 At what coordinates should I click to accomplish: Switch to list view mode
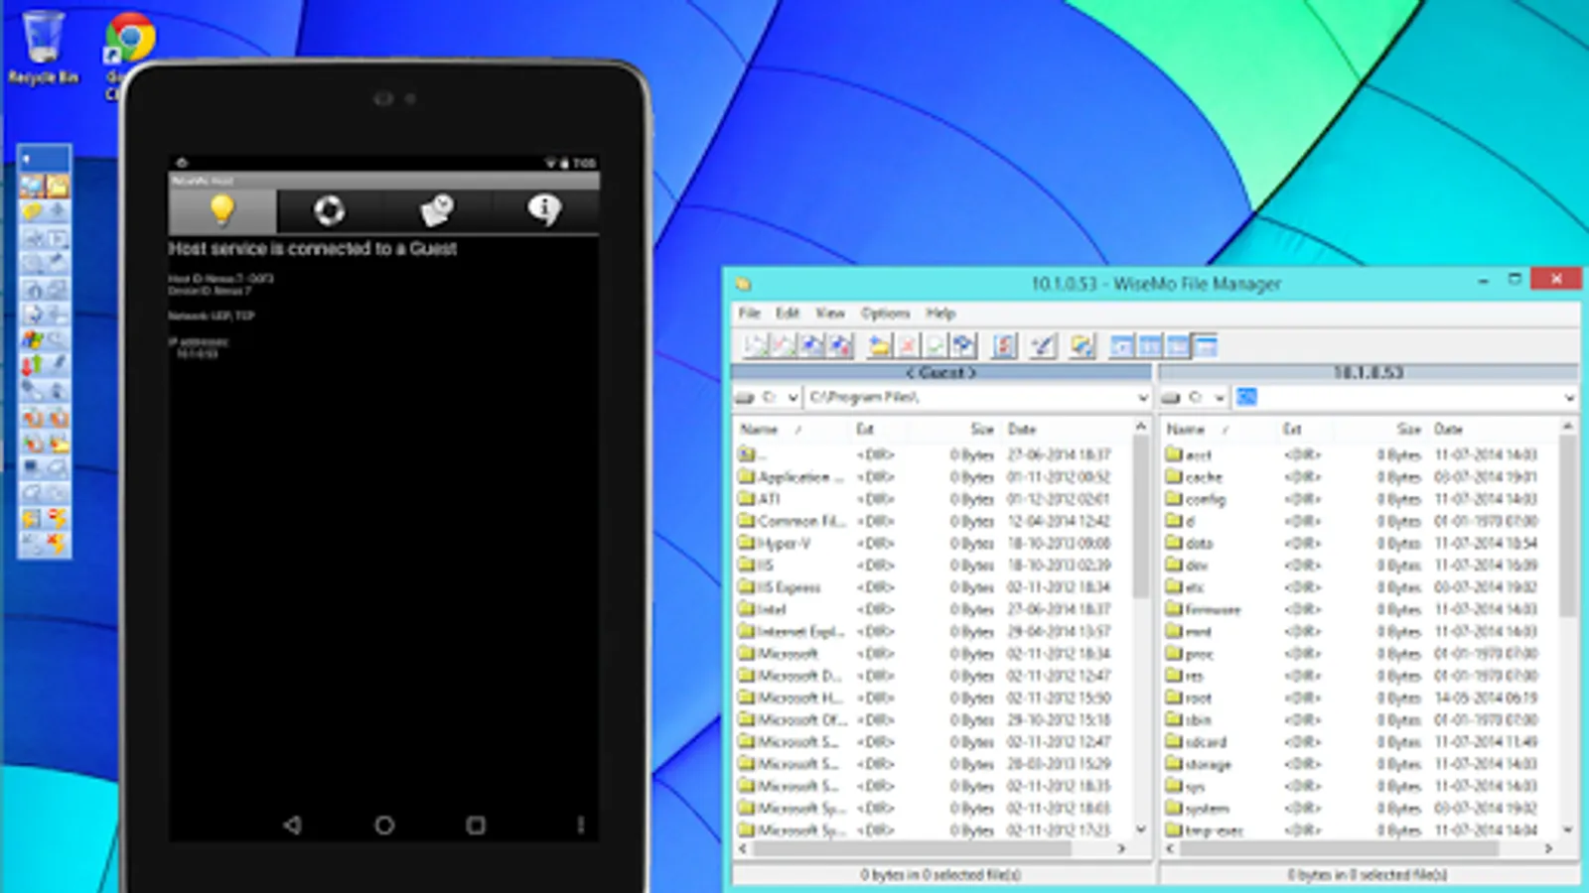pyautogui.click(x=1177, y=345)
